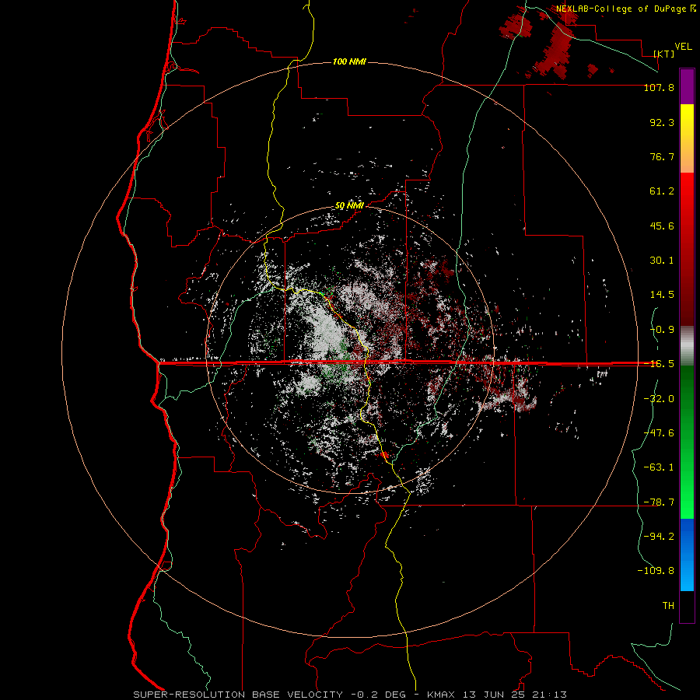Click the -94.2 velocity scale value
The image size is (700, 700).
click(x=659, y=537)
